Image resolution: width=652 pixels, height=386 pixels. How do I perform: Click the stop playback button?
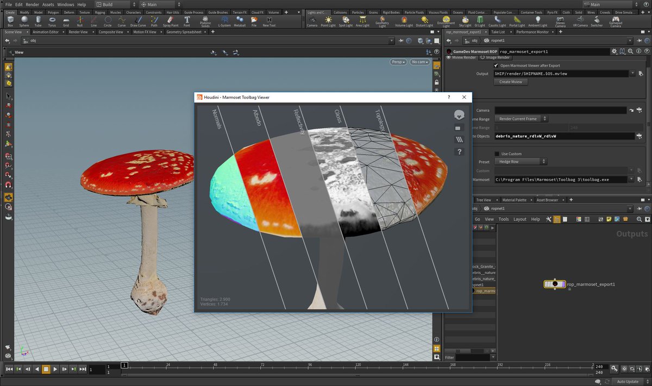tap(46, 369)
